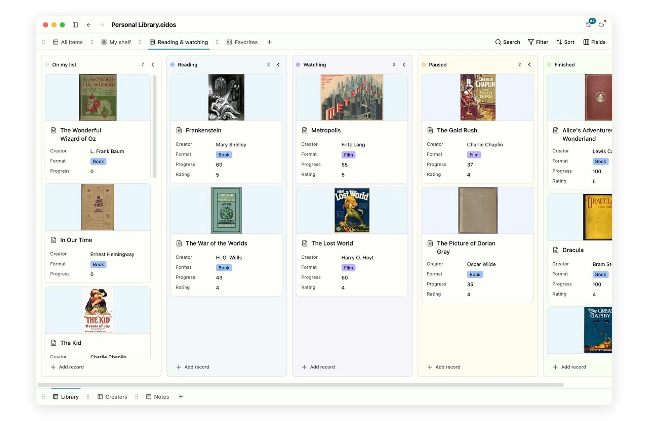Open In Our Time record page icon
Viewport: 648px width, 421px height.
53,240
